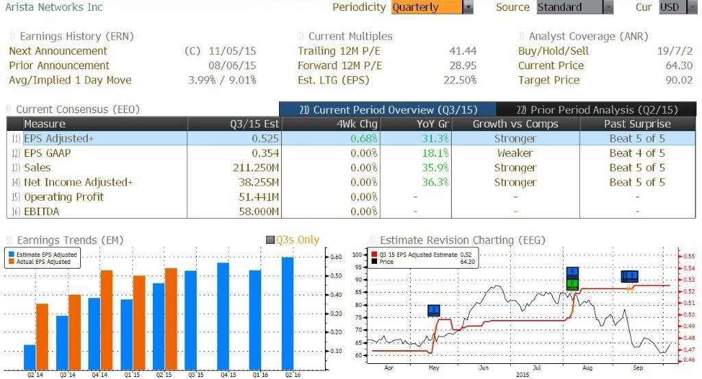Click the blue Estimate EPS Adjusted legend swatch

pos(12,254)
